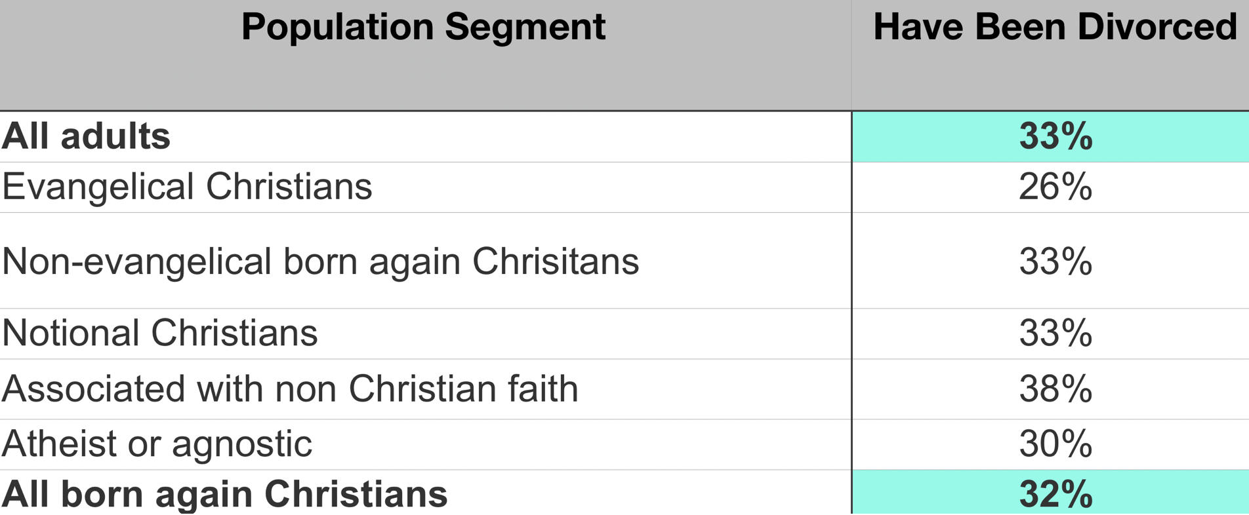Click the Have Been Divorced column header
Image resolution: width=1249 pixels, height=515 pixels.
pos(1054,28)
